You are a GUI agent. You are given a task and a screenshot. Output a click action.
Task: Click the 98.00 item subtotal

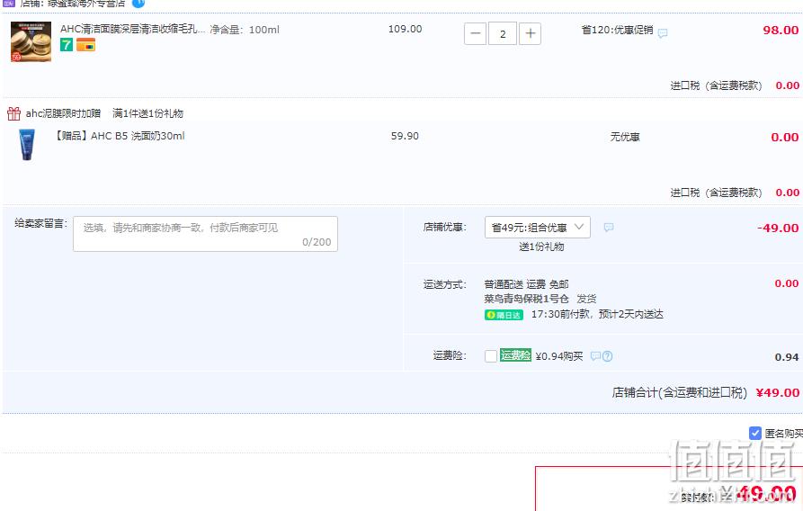(781, 30)
